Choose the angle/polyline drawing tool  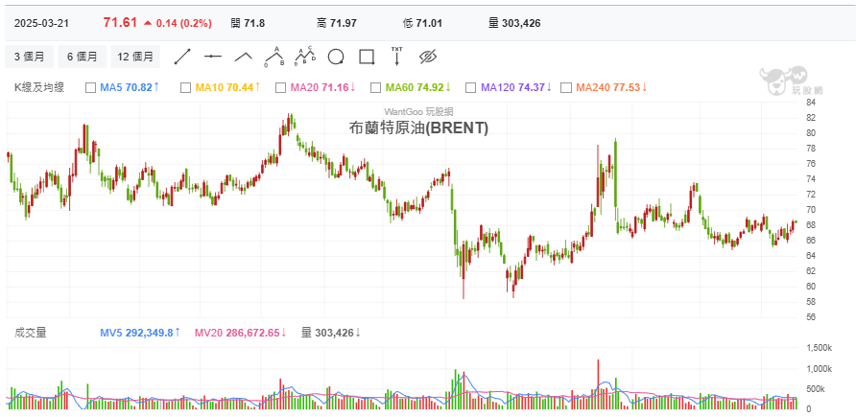pos(244,56)
